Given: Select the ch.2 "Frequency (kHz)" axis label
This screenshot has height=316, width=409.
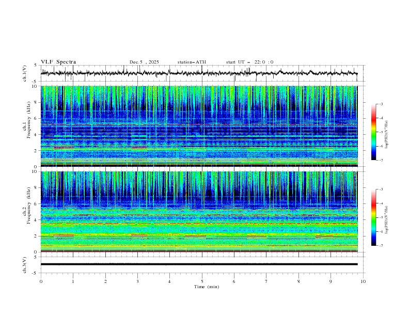Looking at the screenshot, I should pos(28,206).
